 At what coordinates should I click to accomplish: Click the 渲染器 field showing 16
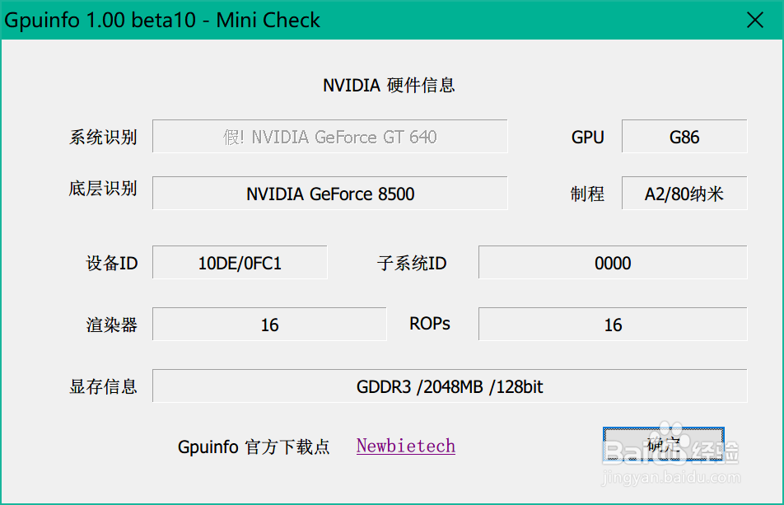pyautogui.click(x=269, y=324)
